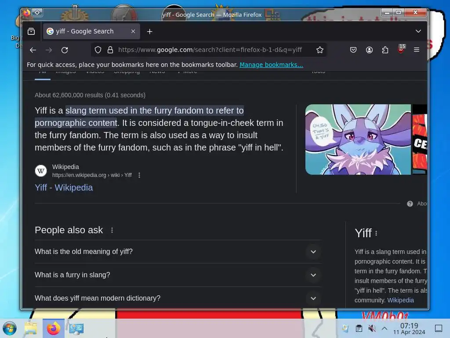Open the Yiff - Wikipedia result link

coord(64,187)
